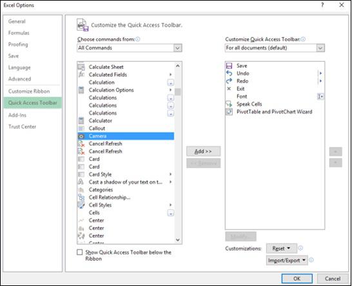The image size is (352, 286).
Task: Click the Callout command icon
Action: pos(81,128)
